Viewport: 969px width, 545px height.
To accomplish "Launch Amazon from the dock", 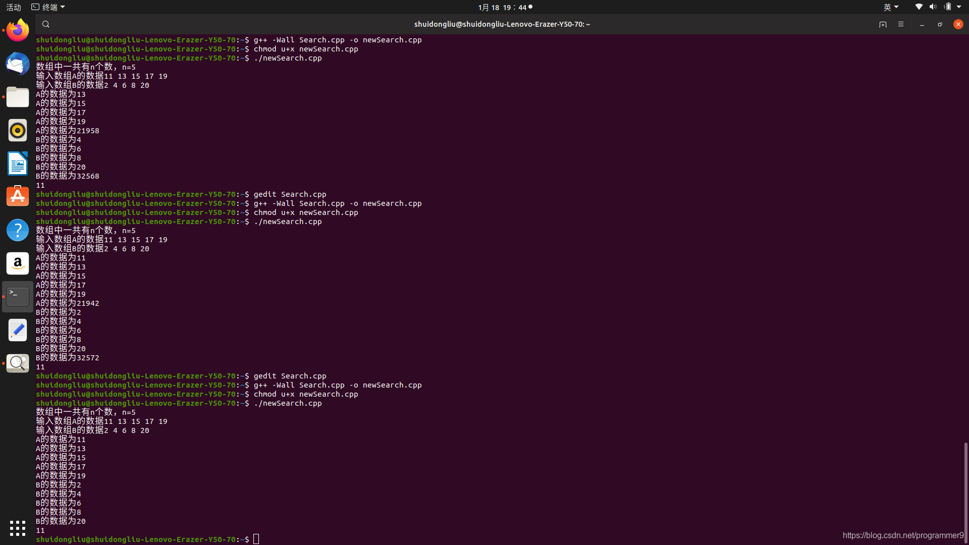I will (x=18, y=263).
